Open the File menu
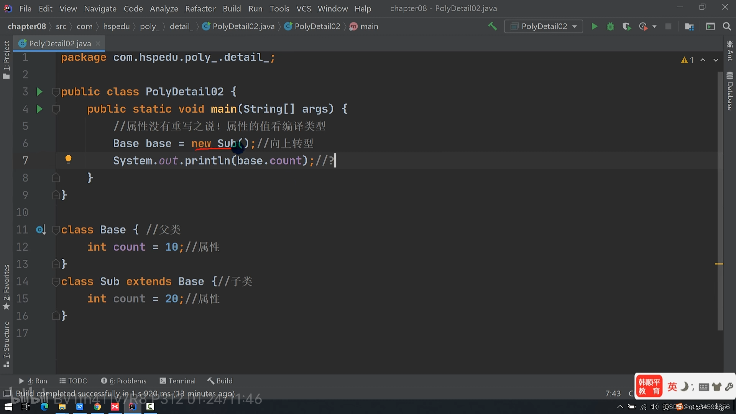 click(25, 8)
